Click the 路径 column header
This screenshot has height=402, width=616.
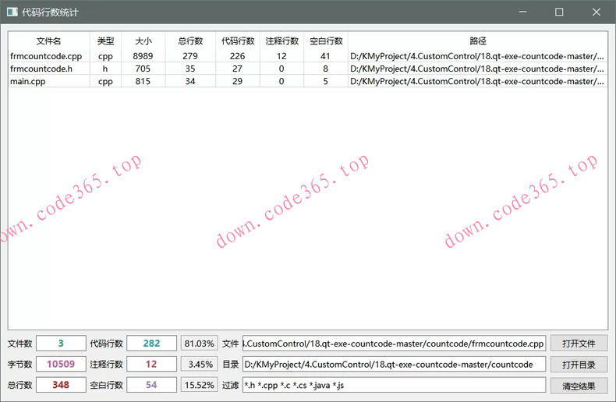pyautogui.click(x=477, y=41)
